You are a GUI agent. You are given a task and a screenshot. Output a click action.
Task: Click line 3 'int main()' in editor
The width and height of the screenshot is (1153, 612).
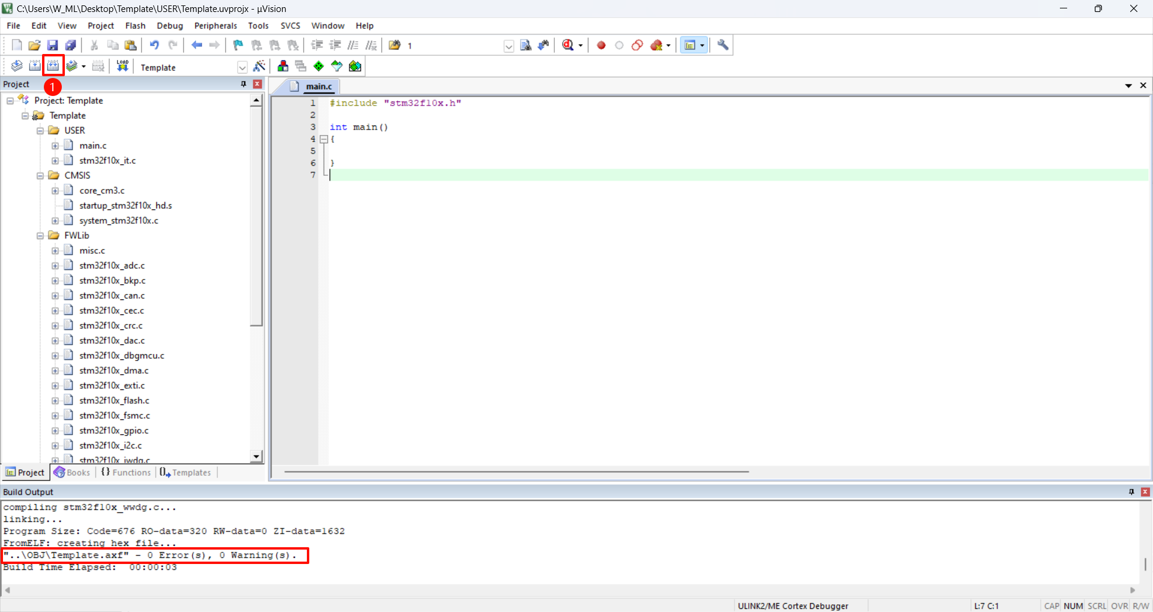pyautogui.click(x=359, y=127)
